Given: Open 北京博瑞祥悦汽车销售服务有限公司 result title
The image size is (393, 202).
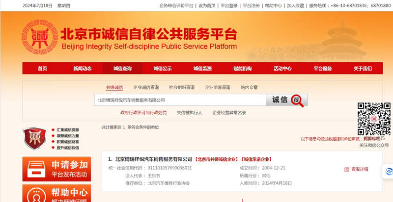Looking at the screenshot, I should click(154, 159).
